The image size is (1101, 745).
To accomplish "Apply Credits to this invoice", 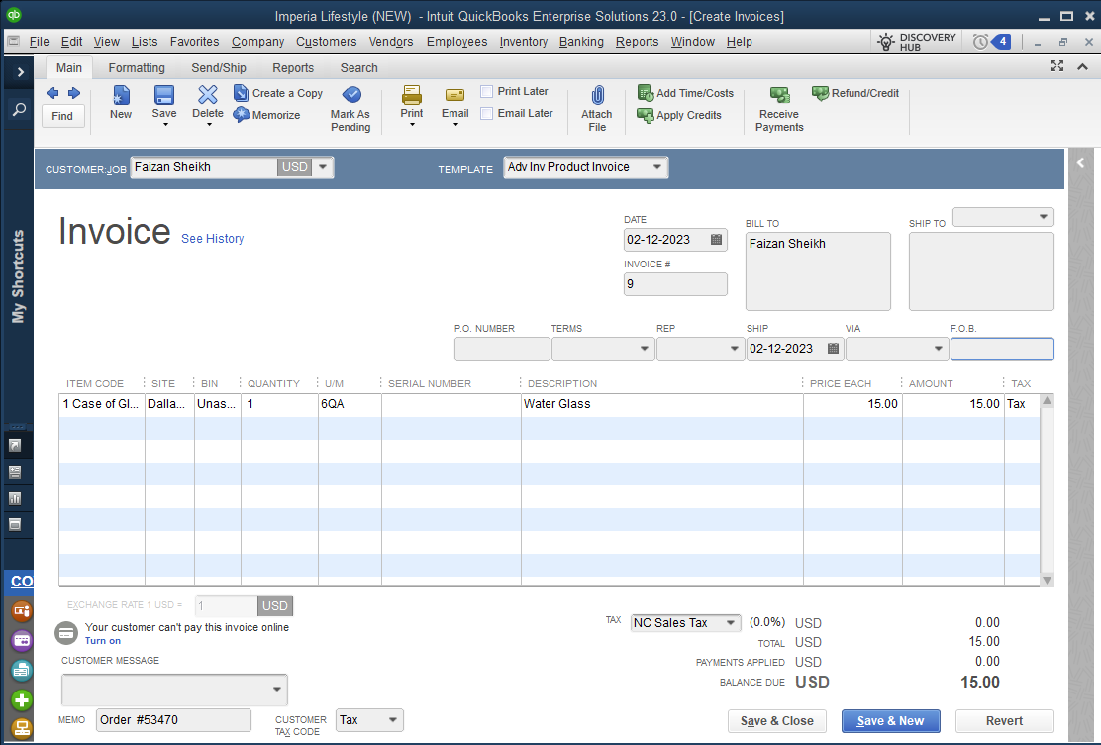I will (x=679, y=115).
